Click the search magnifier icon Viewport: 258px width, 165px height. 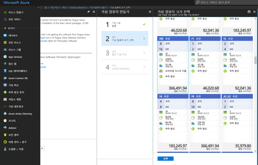[198, 2]
